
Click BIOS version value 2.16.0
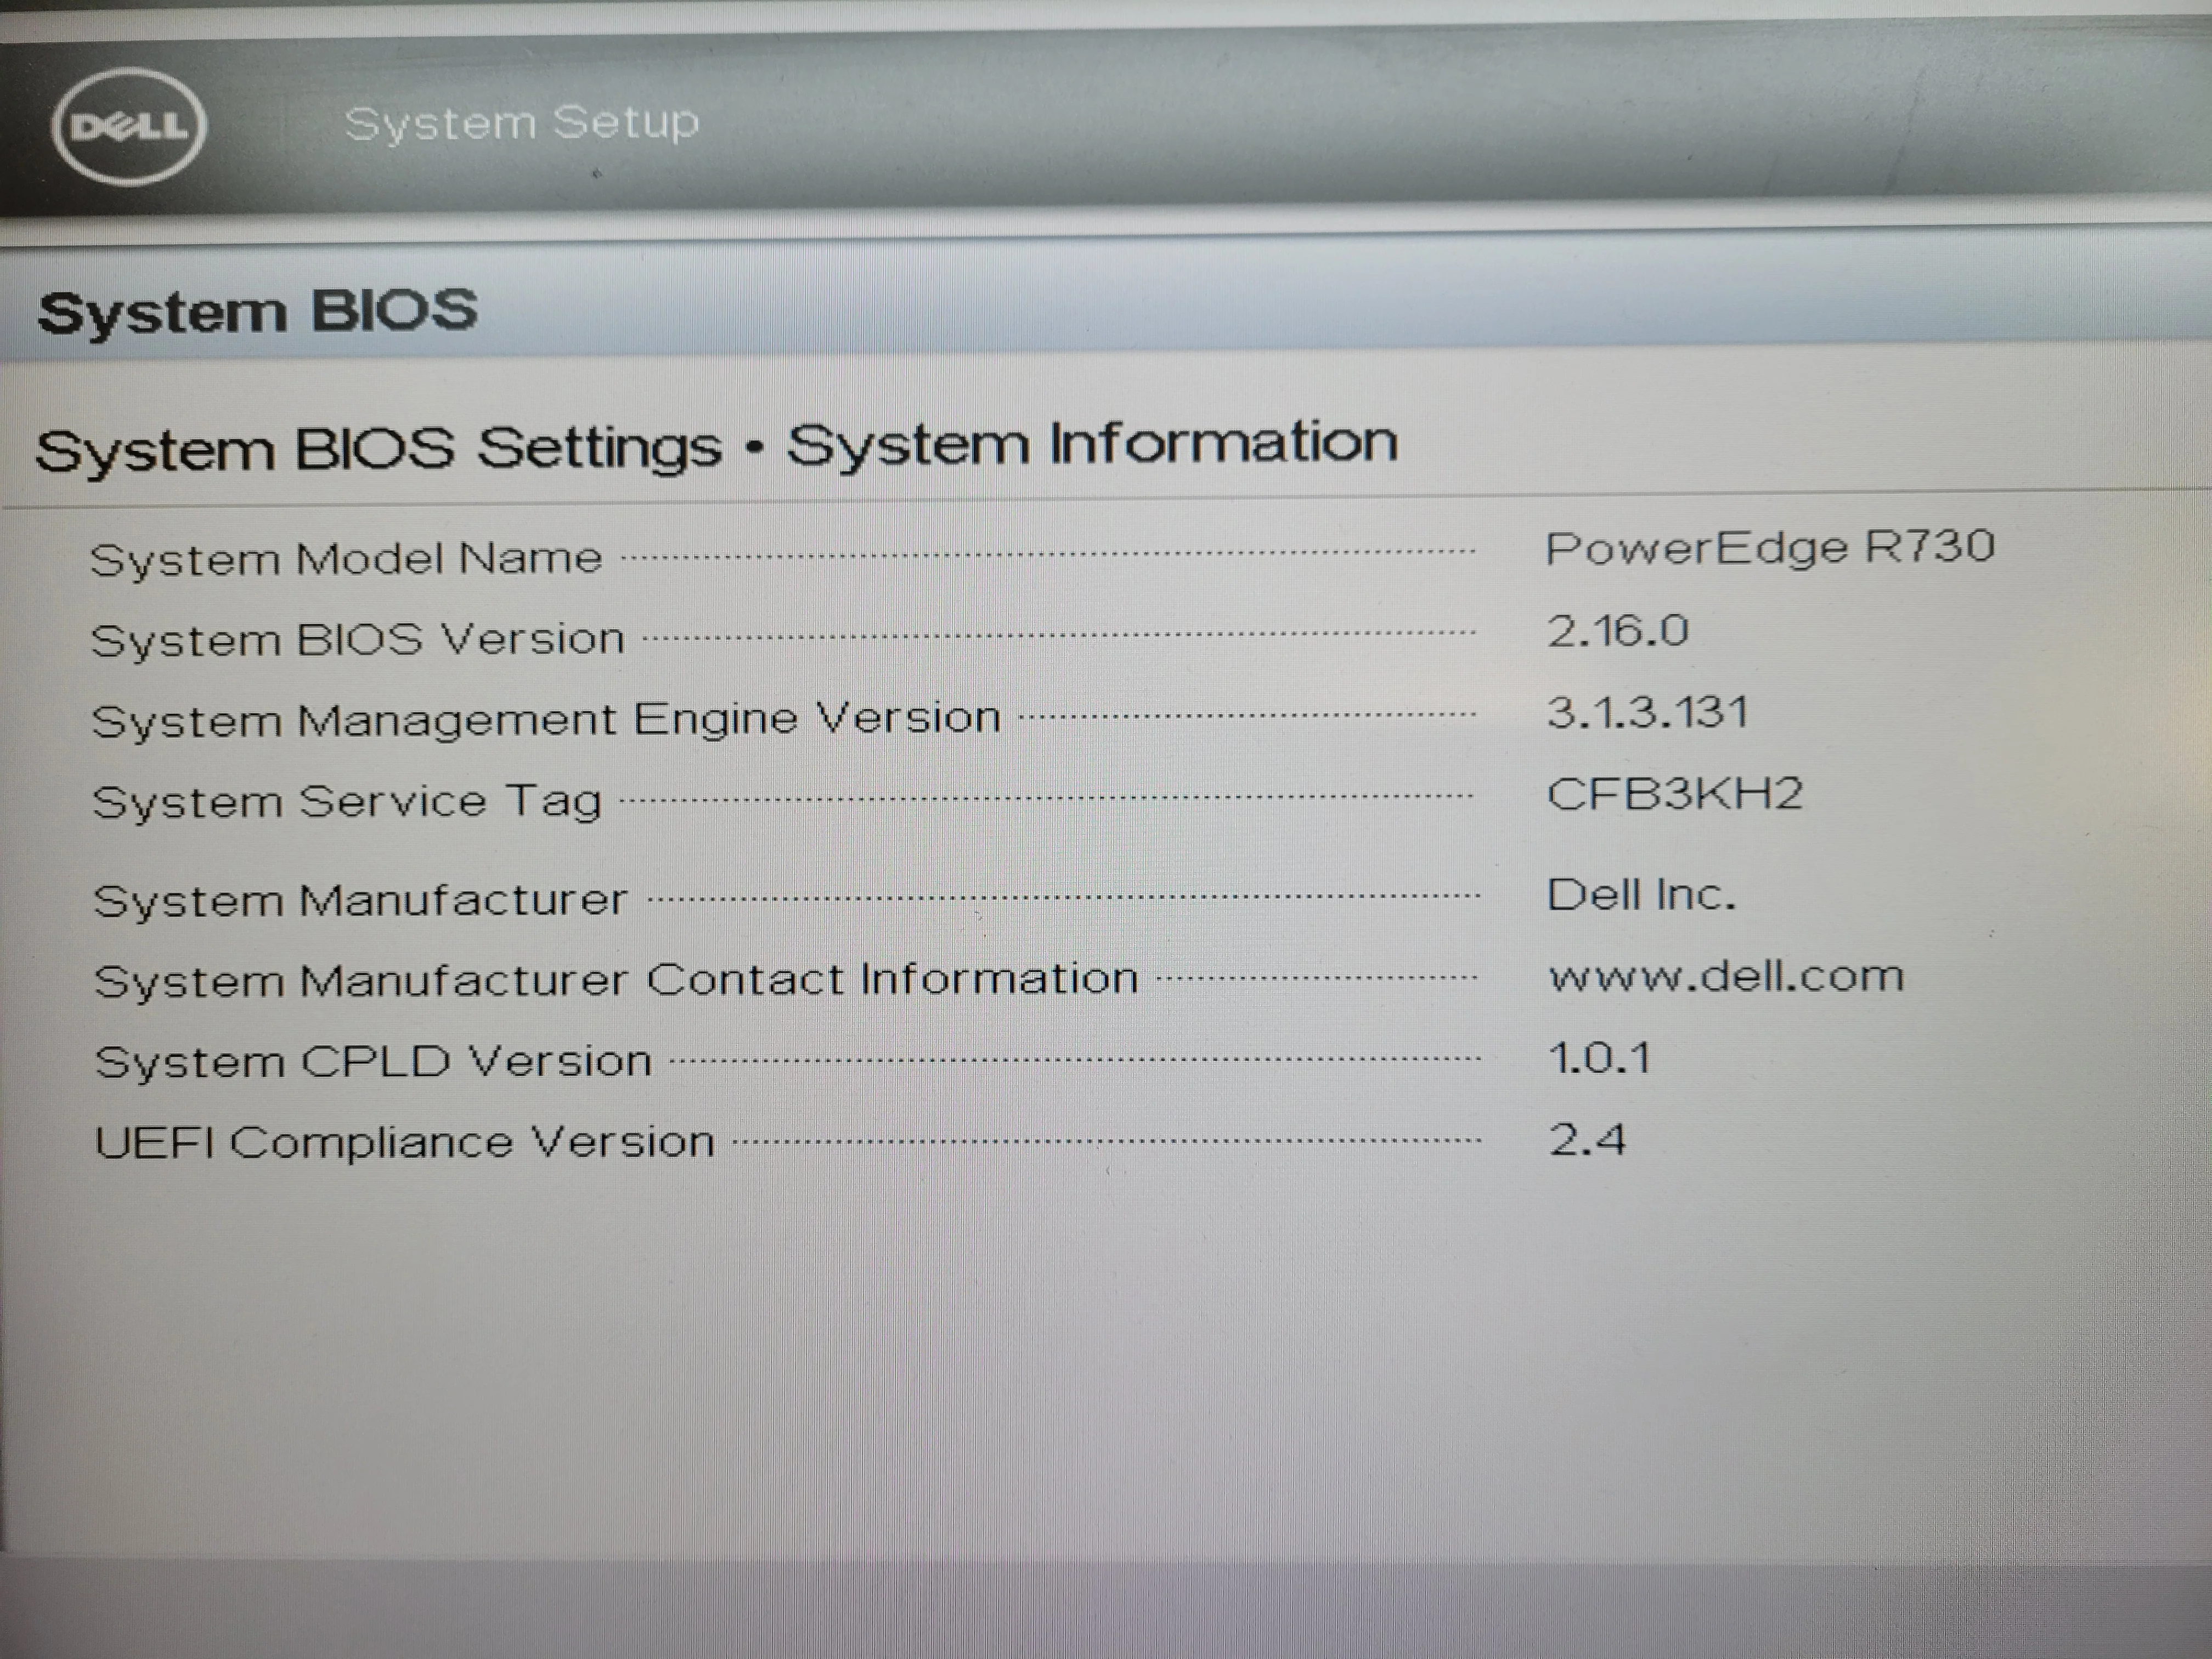click(x=1618, y=631)
